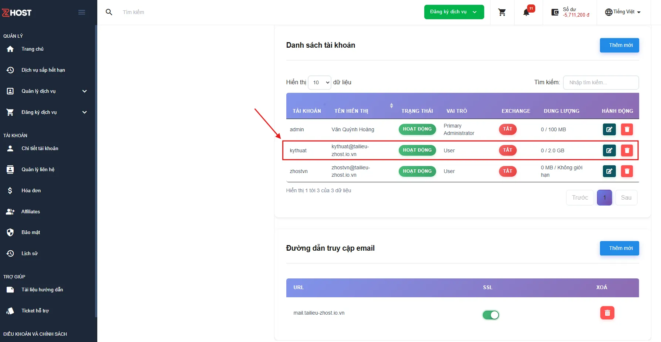Click the Affiliates people icon
The width and height of the screenshot is (661, 342).
10,211
